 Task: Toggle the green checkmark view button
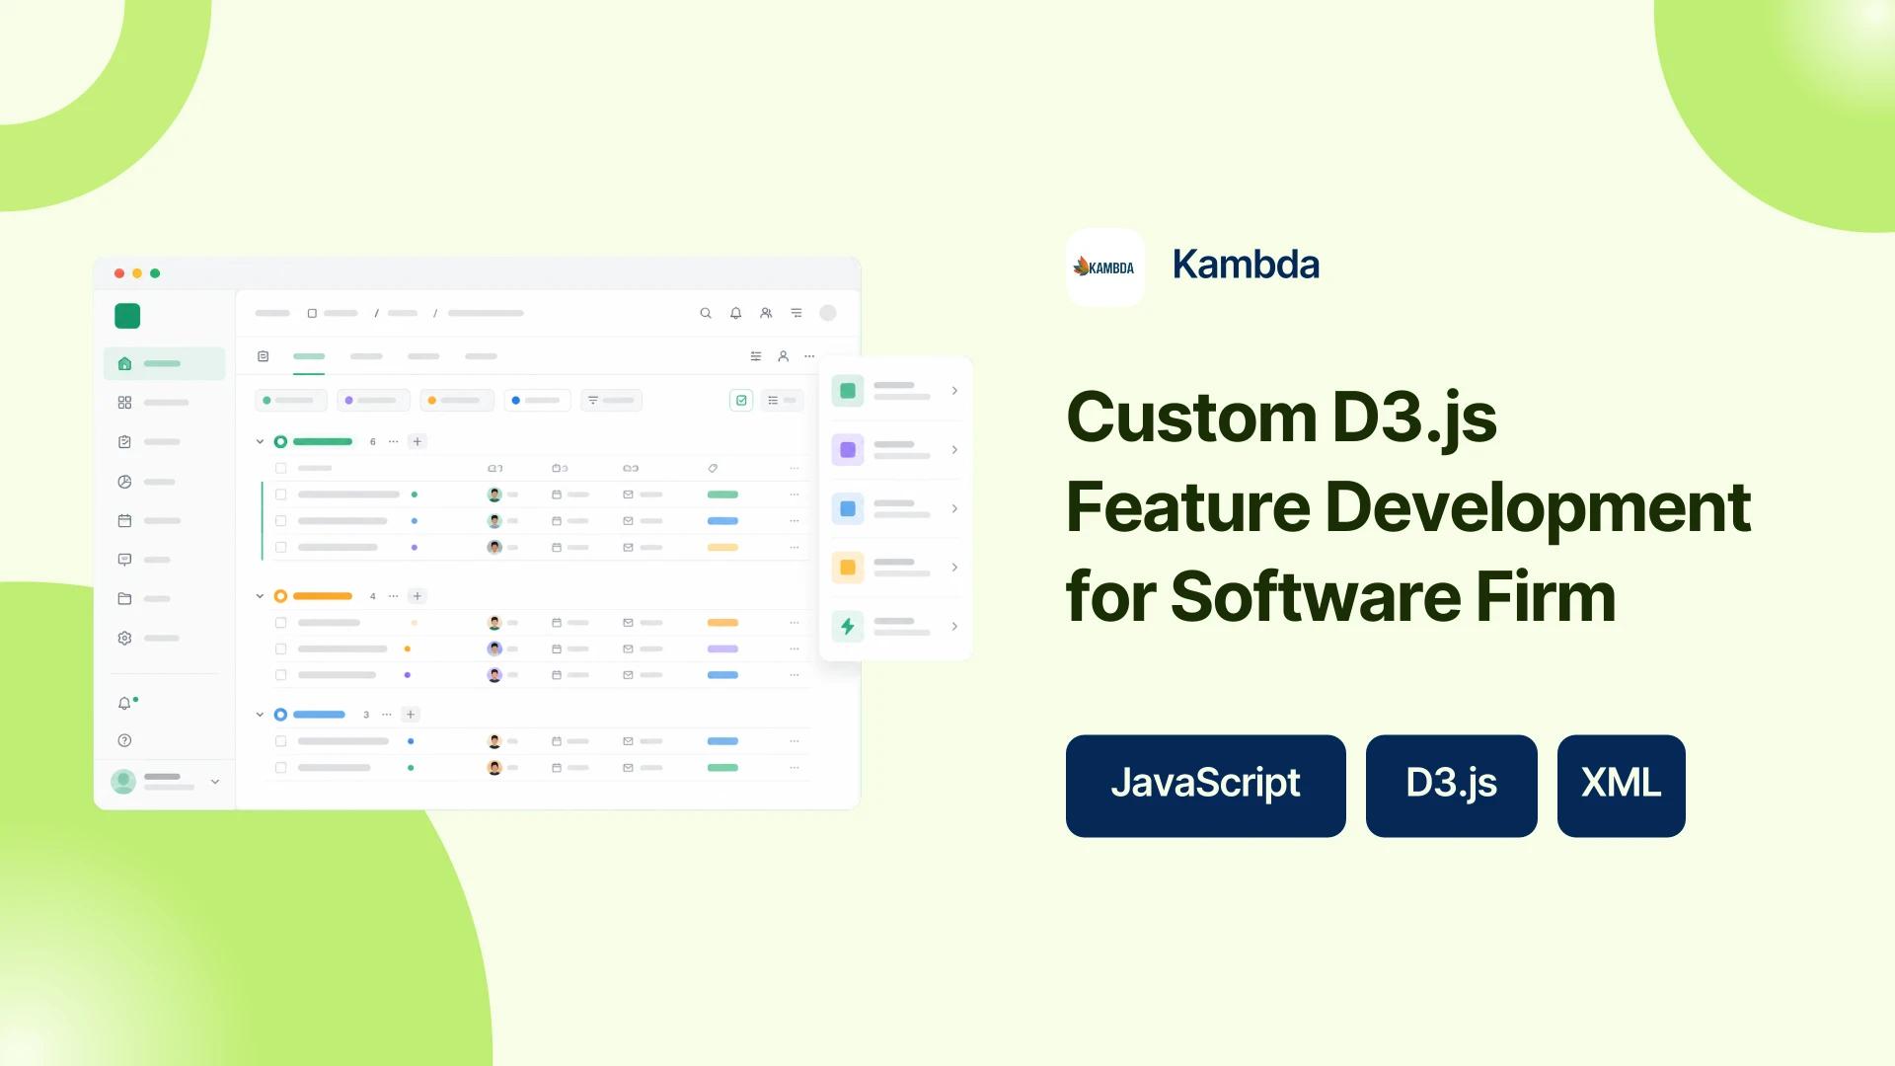[741, 400]
